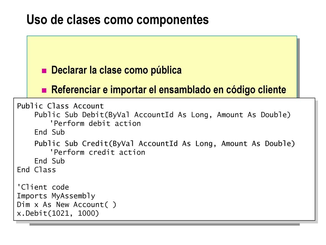Click the 'End Sub' line after the debit comment

click(49, 132)
